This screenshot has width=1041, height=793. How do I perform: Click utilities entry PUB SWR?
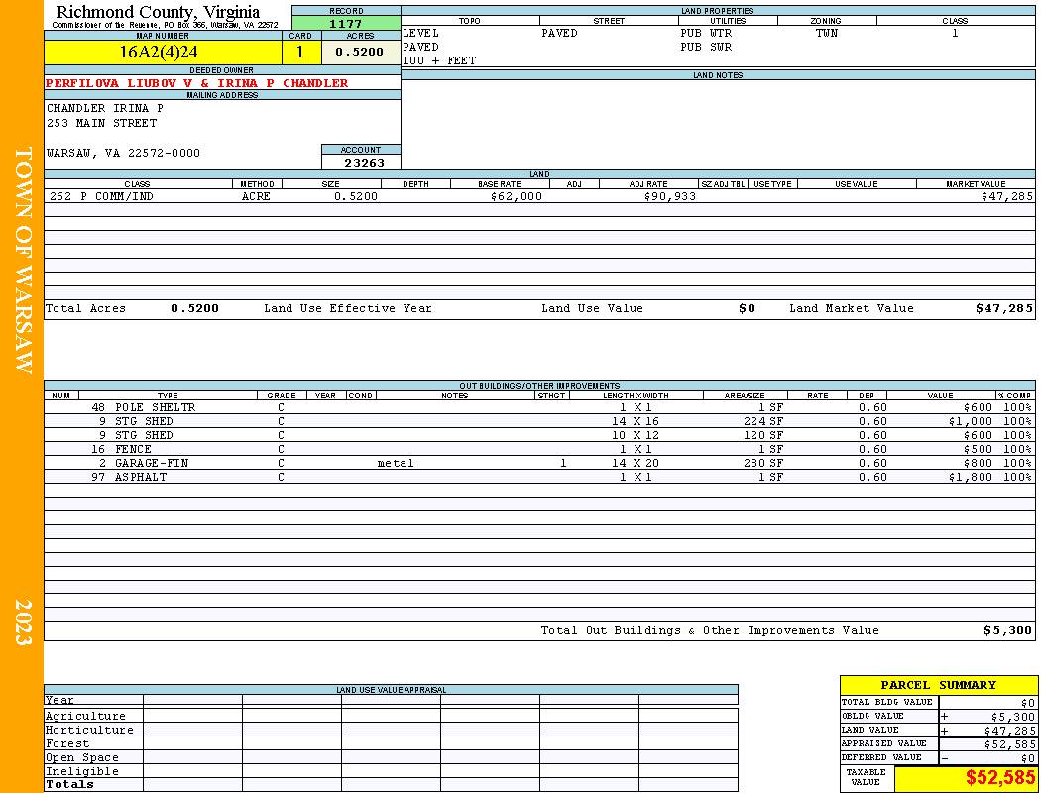pos(706,48)
